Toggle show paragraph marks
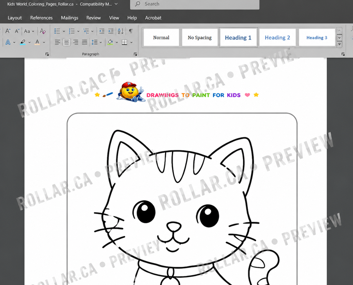Viewport: 353px width, 285px height. pos(131,31)
